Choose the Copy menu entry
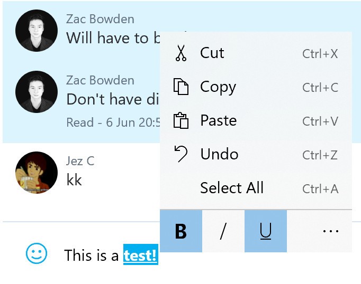The width and height of the screenshot is (361, 284). pyautogui.click(x=256, y=87)
